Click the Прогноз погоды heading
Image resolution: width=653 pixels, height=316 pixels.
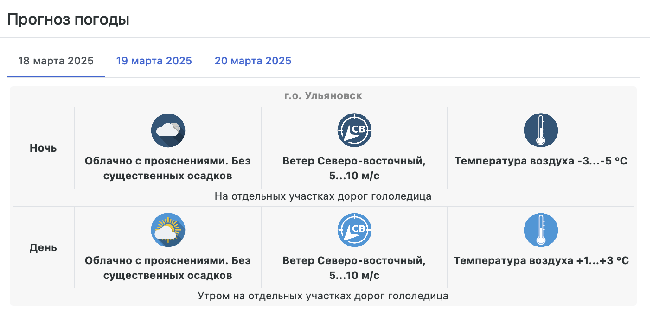point(68,20)
